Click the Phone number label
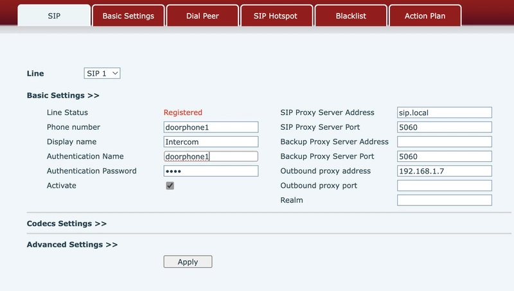The image size is (514, 291). click(x=73, y=127)
